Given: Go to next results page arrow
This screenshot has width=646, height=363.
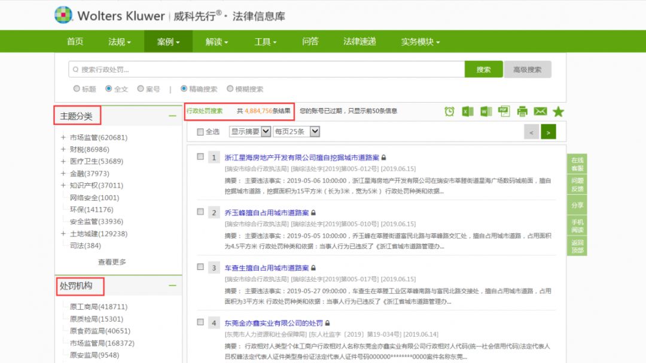Looking at the screenshot, I should point(549,131).
